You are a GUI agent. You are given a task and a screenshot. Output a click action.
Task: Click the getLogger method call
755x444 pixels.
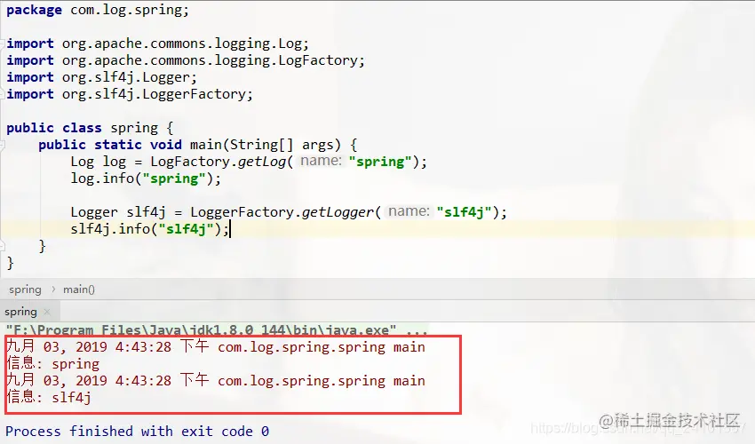pyautogui.click(x=338, y=212)
